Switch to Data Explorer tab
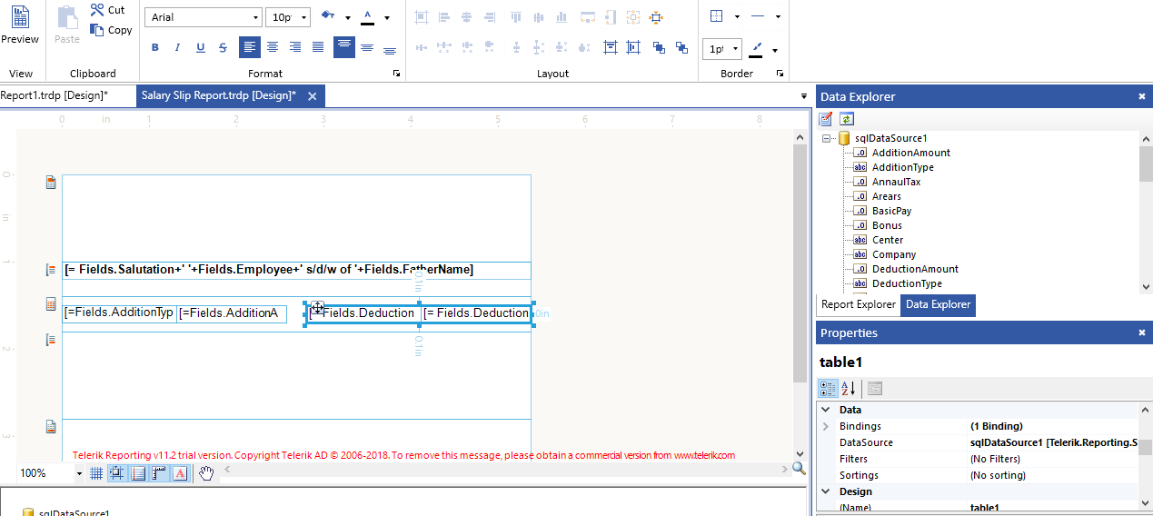Screen dimensions: 1153x516 coord(939,304)
